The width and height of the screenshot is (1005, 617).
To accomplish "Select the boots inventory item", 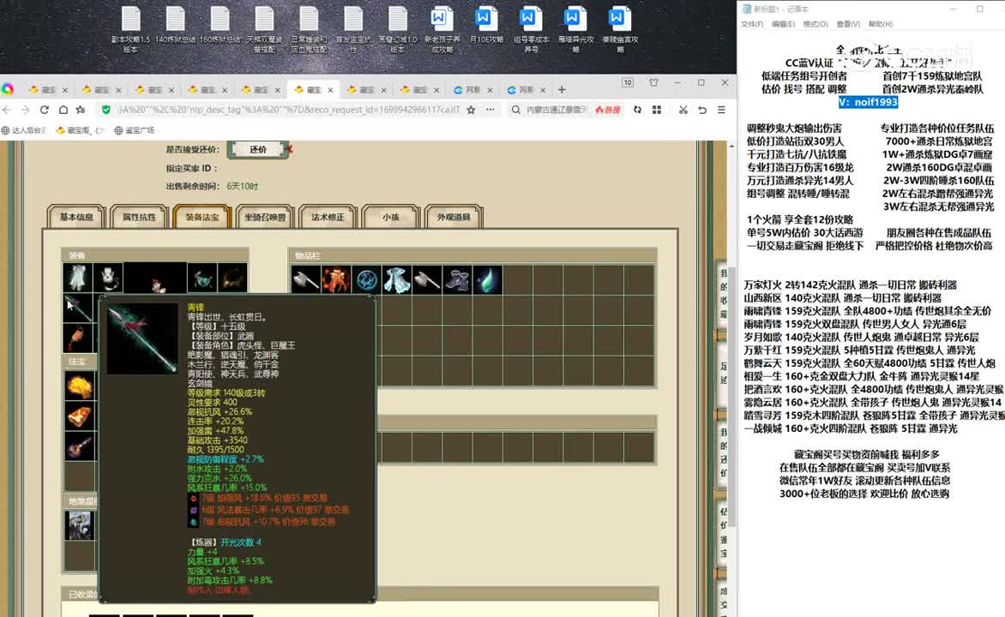I will pyautogui.click(x=457, y=280).
